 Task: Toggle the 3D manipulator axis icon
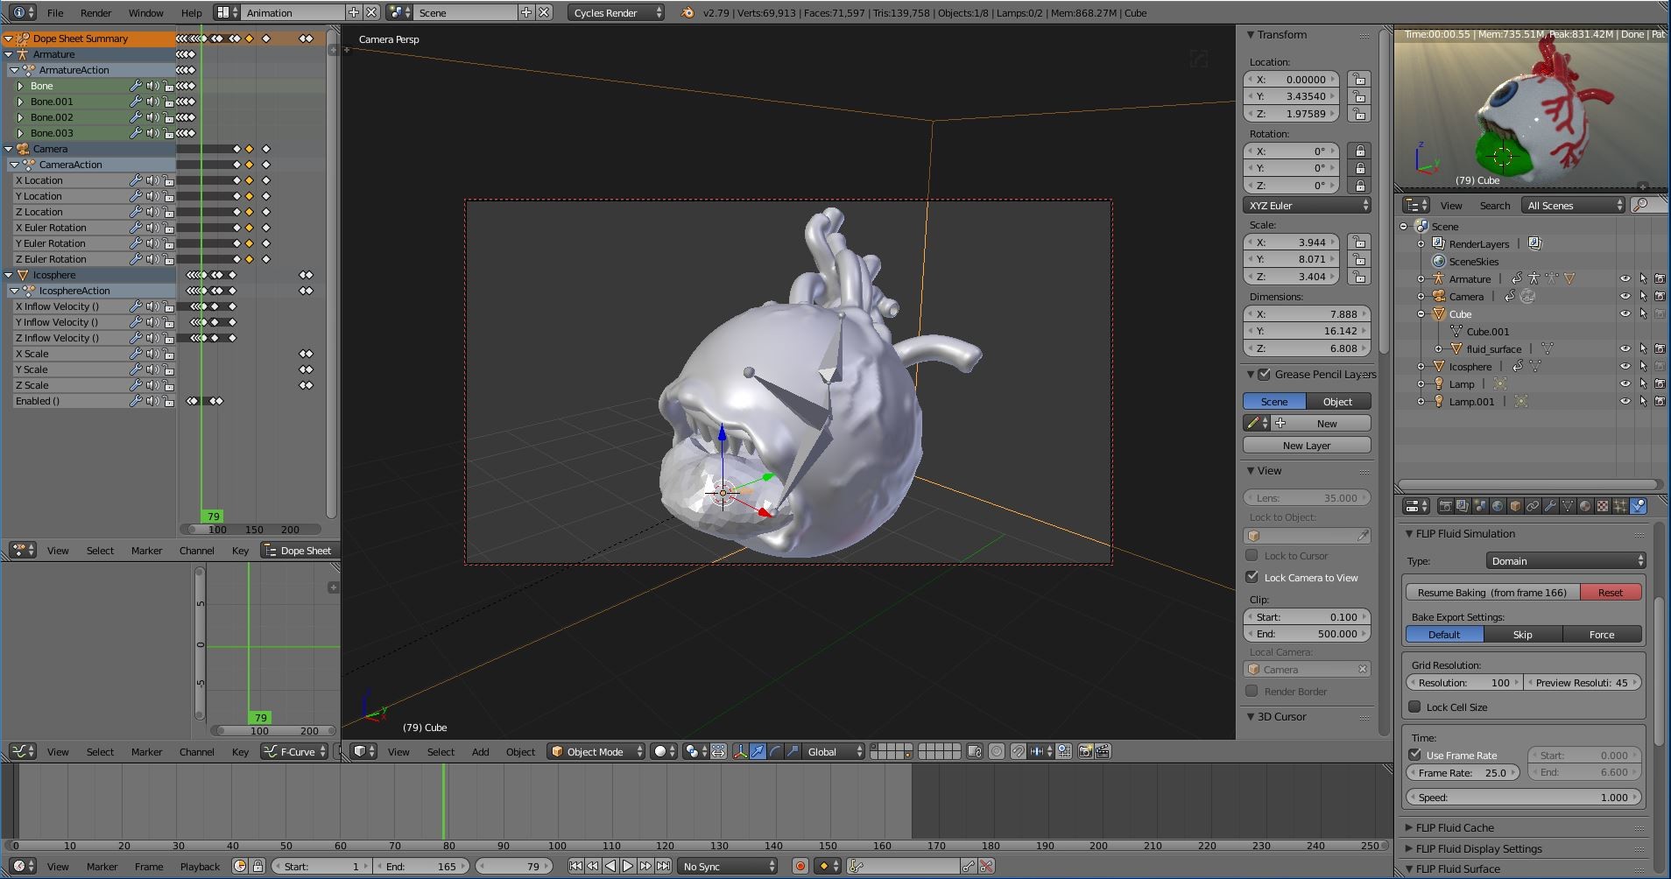tap(740, 751)
